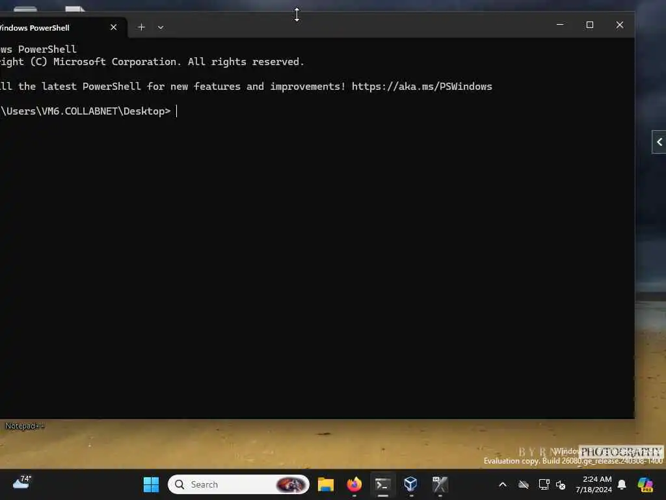The image size is (666, 500).
Task: Expand the new tab profile dropdown
Action: [x=161, y=27]
